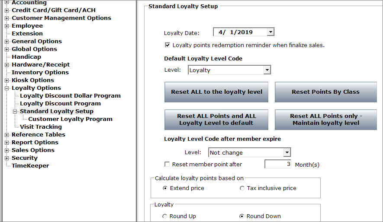The image size is (383, 222).
Task: Collapse the Standard Loyalty Setup node
Action: pyautogui.click(x=15, y=111)
